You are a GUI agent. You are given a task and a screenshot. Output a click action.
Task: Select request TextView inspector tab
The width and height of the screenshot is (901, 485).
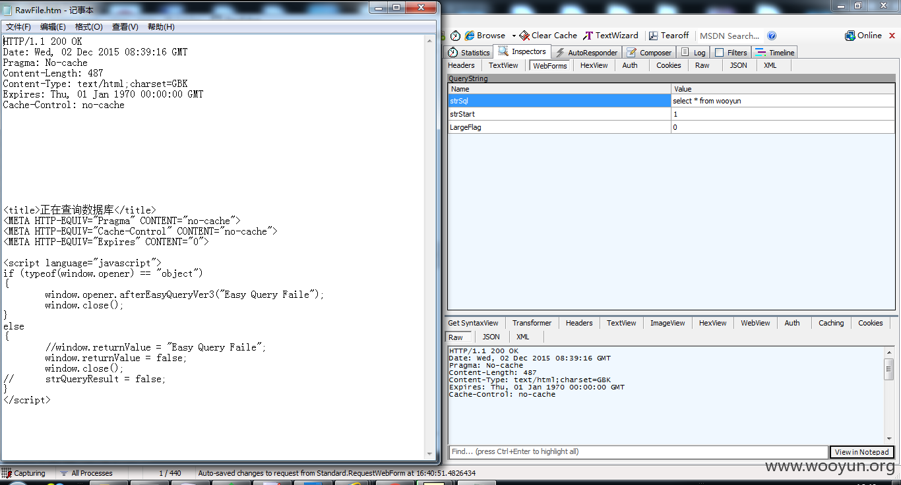[503, 65]
